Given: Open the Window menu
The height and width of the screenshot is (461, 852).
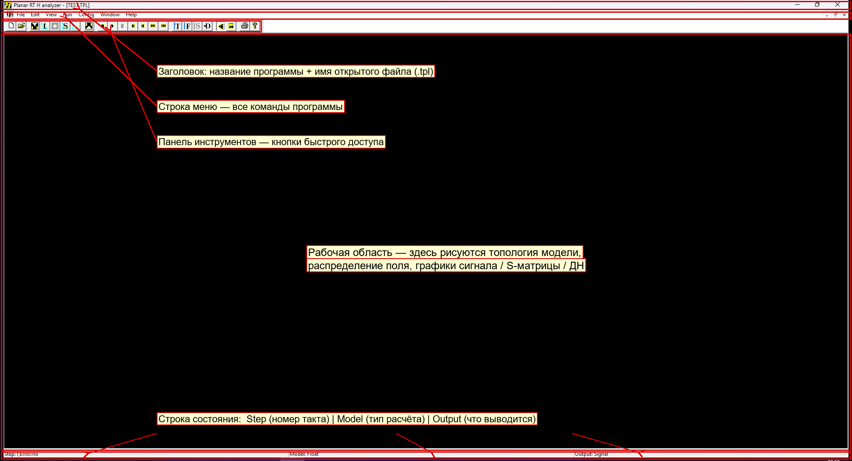Looking at the screenshot, I should 110,15.
